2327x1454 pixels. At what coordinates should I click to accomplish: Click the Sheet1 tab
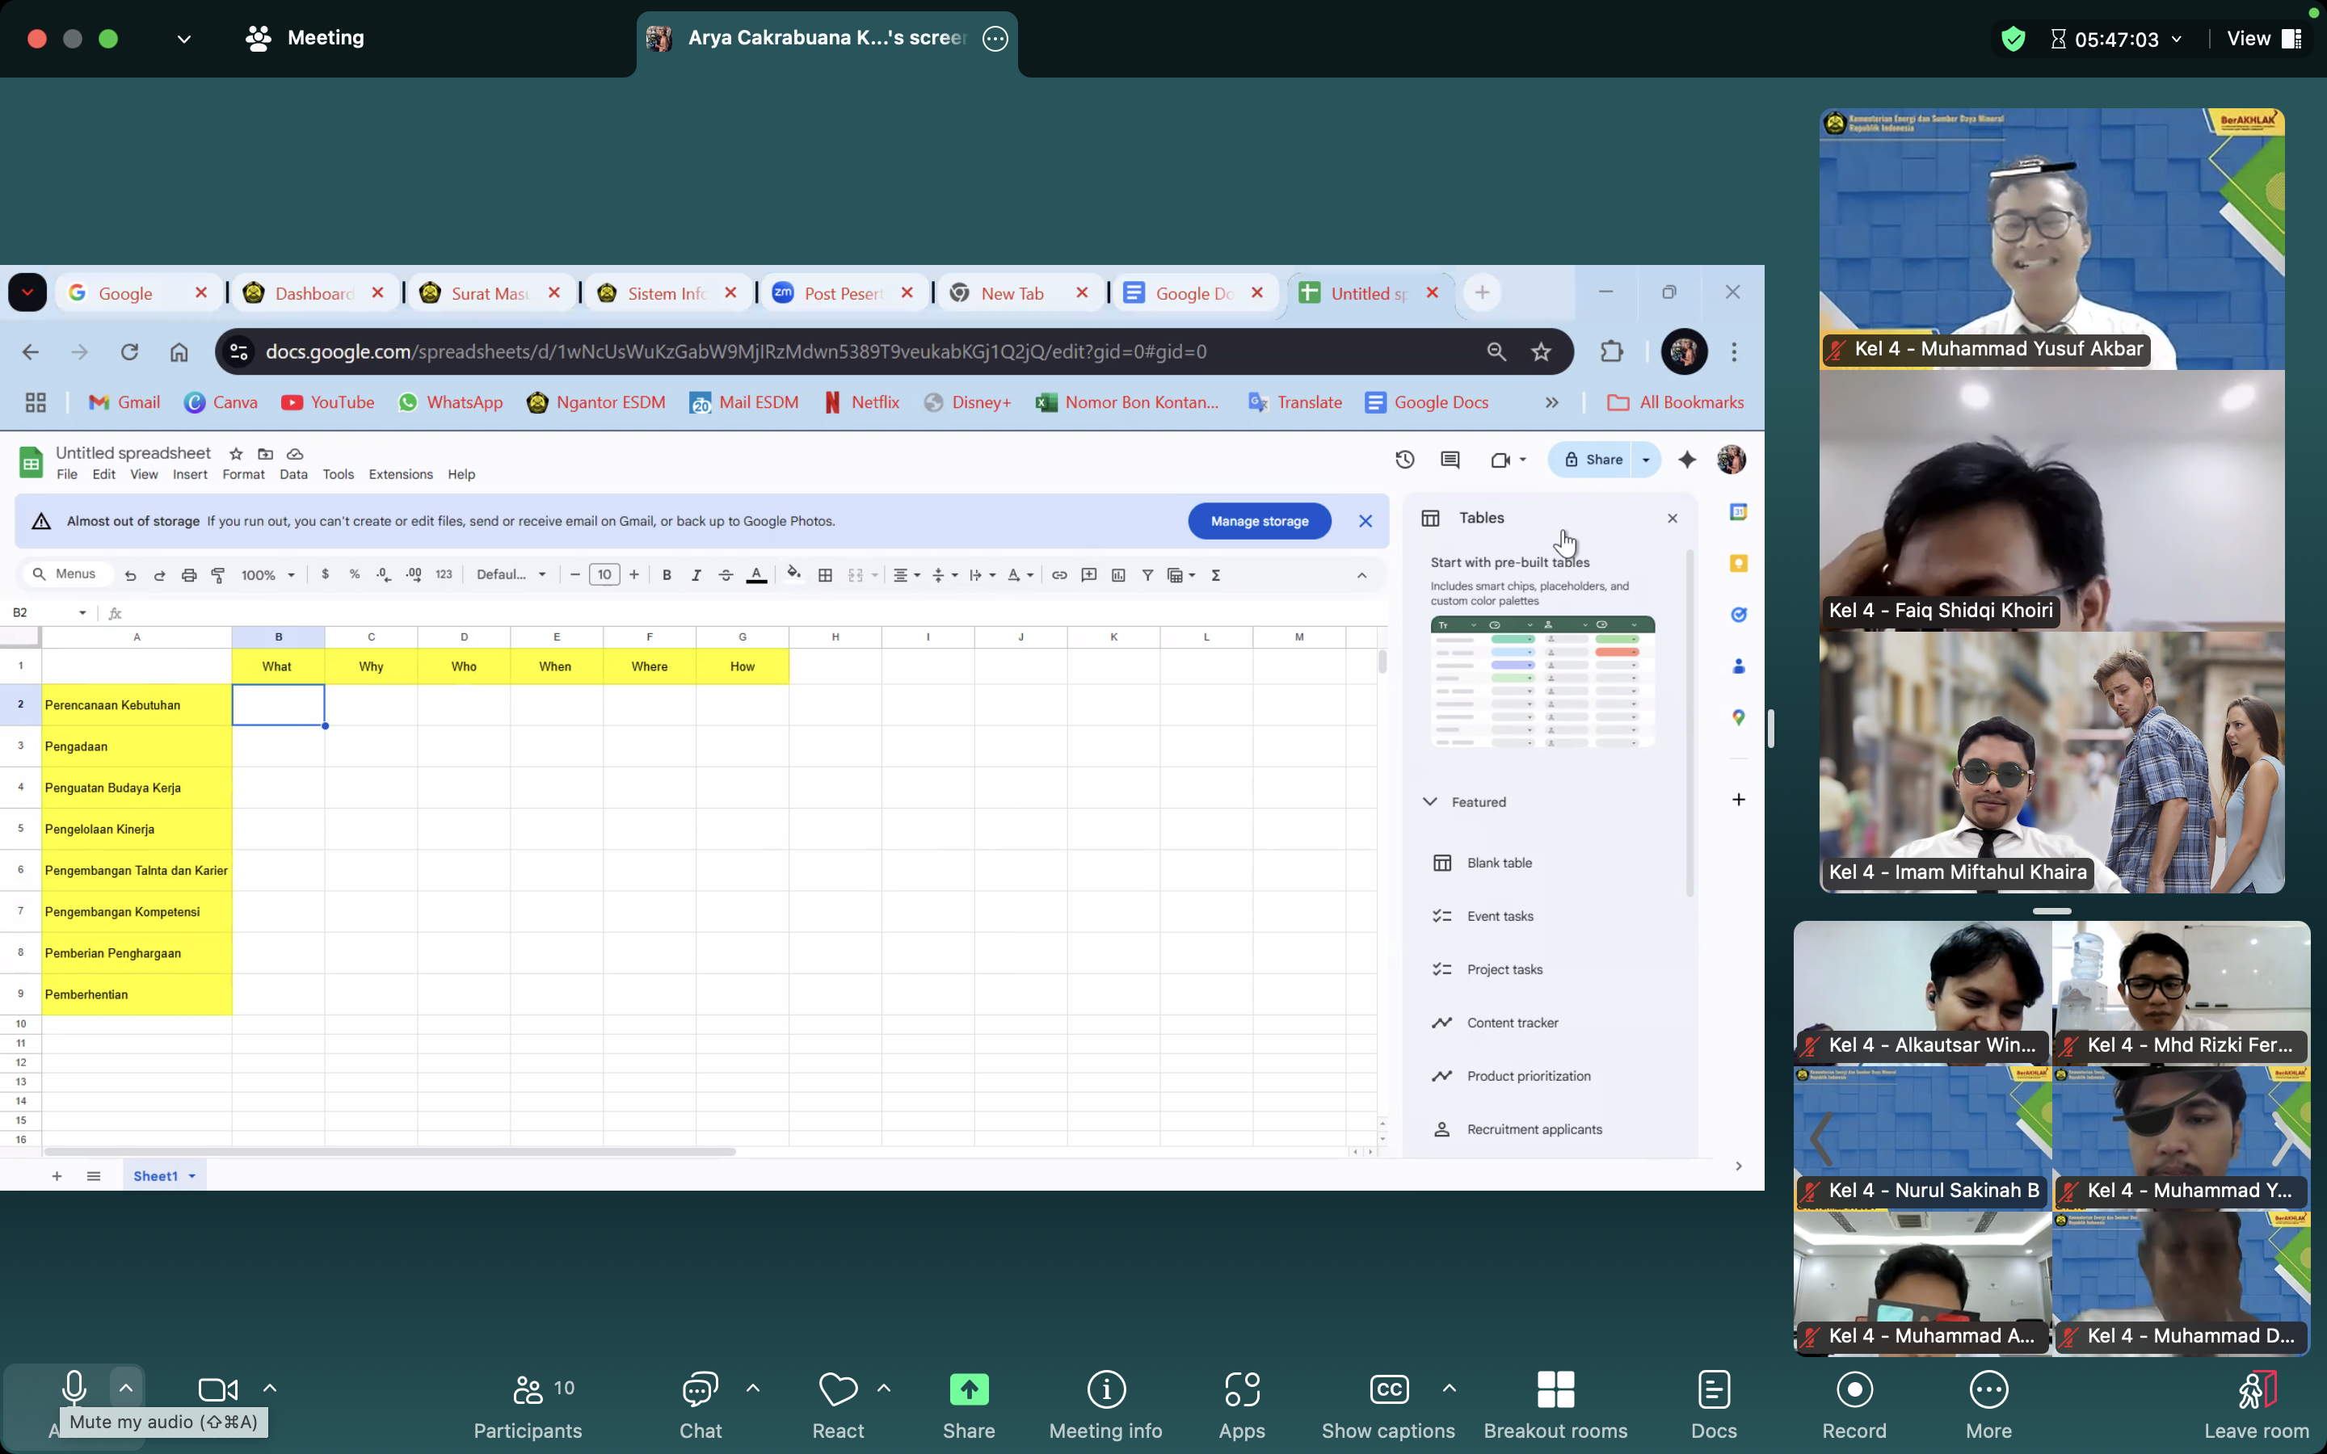tap(155, 1175)
